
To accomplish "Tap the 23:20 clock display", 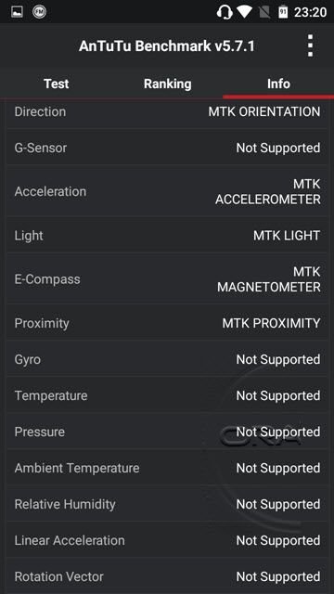I will point(310,12).
